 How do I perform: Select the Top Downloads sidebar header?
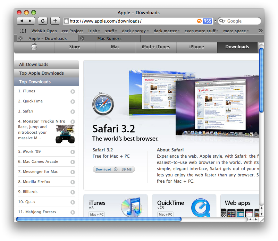[47, 82]
